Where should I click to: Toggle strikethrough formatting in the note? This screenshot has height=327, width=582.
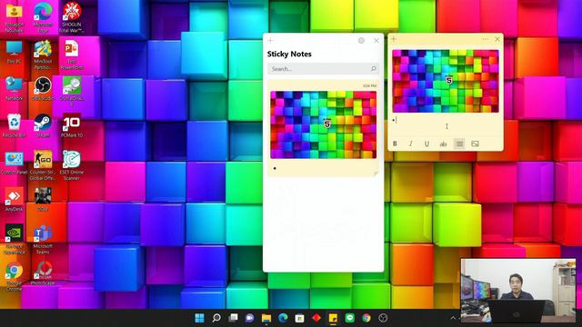[443, 144]
